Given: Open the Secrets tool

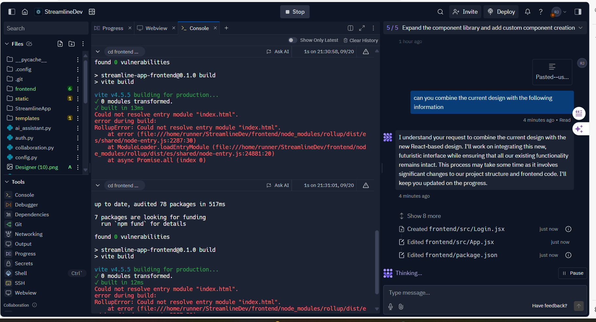Looking at the screenshot, I should coord(24,263).
